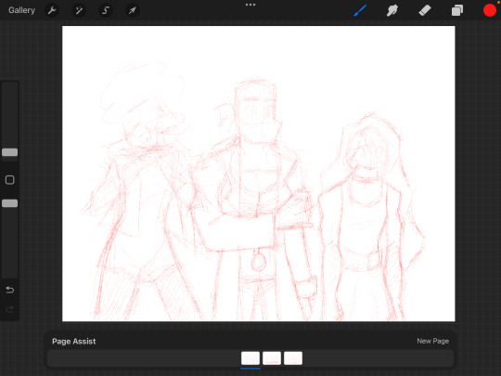Tap the square Modify button in sidebar
Viewport: 501px width, 376px height.
coord(9,180)
